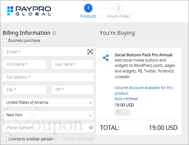This screenshot has width=189, height=145.
Task: Open the New York state dropdown
Action: tap(48, 115)
